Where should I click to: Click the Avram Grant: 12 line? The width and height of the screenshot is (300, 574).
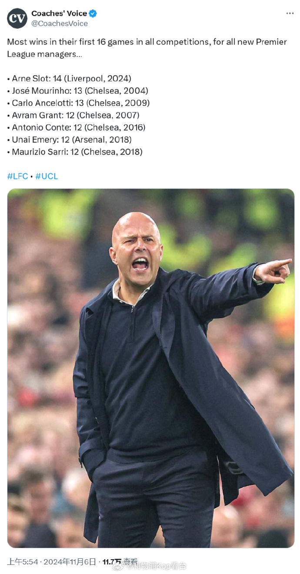tap(73, 115)
